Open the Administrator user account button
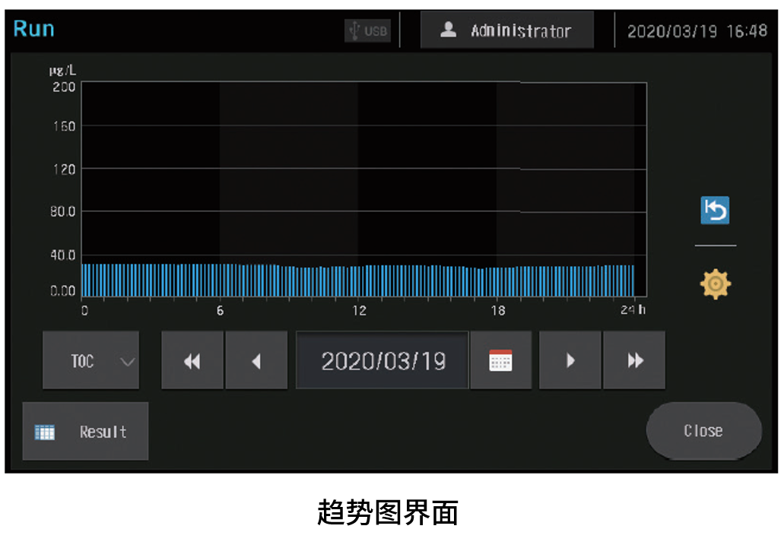Image resolution: width=784 pixels, height=548 pixels. 507,31
